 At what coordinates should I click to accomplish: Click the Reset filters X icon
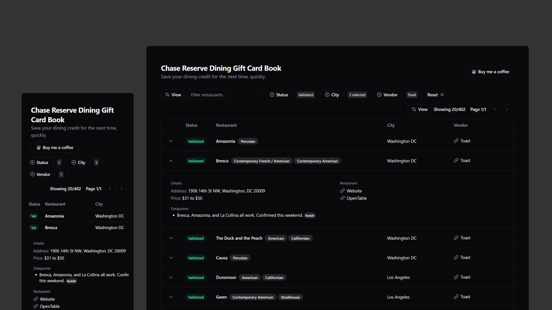point(442,95)
